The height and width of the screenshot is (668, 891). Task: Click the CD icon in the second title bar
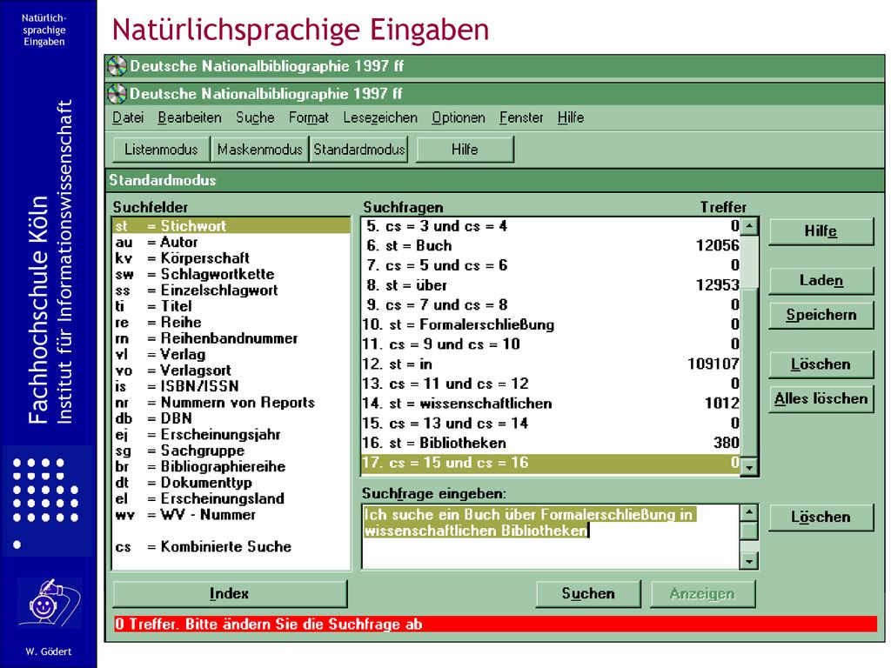[117, 94]
